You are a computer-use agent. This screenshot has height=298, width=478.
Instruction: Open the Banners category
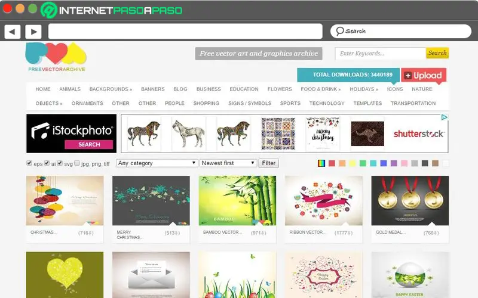153,89
